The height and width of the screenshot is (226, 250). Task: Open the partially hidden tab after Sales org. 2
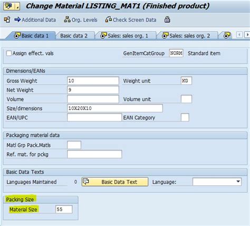(227, 36)
